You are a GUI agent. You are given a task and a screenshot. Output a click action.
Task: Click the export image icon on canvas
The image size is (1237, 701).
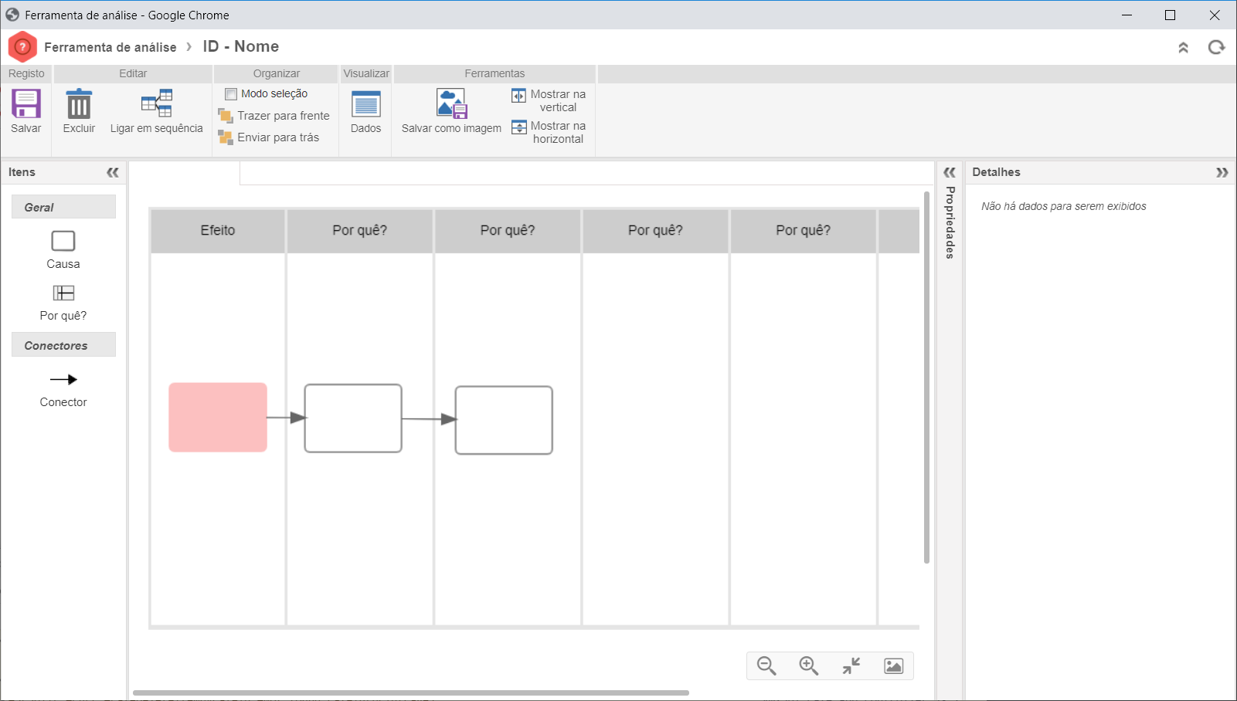894,665
